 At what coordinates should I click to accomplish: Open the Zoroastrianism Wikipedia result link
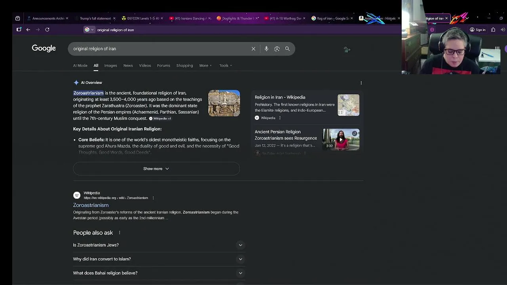point(91,205)
